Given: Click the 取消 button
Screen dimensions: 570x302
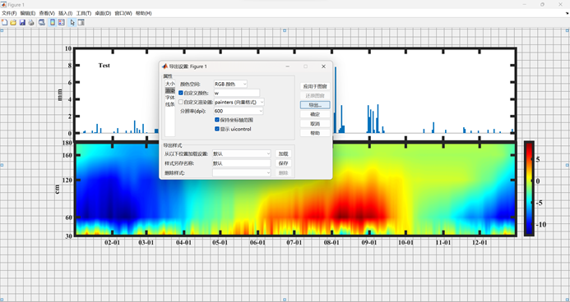Looking at the screenshot, I should pos(315,124).
